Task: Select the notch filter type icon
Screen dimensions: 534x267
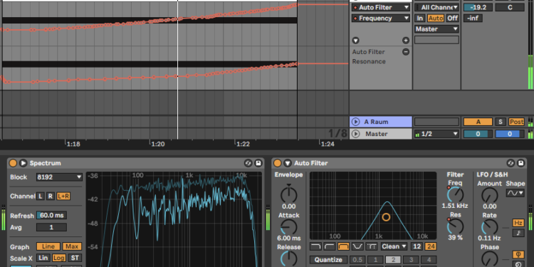Action: click(357, 246)
